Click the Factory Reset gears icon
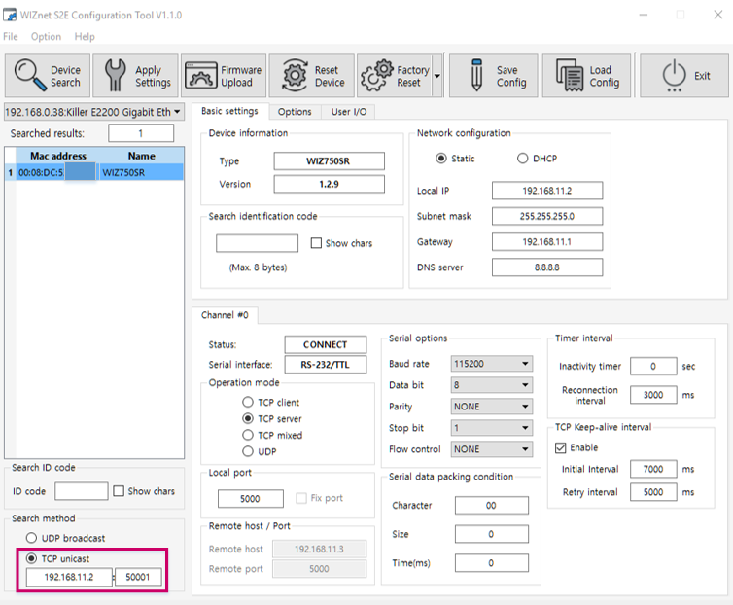 377,75
